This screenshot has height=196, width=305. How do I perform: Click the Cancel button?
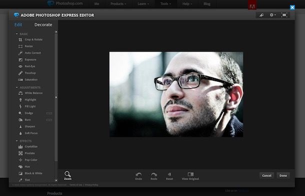[266, 175]
